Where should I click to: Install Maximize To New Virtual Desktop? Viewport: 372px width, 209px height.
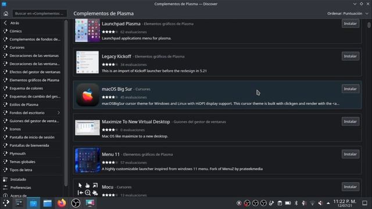tap(350, 122)
